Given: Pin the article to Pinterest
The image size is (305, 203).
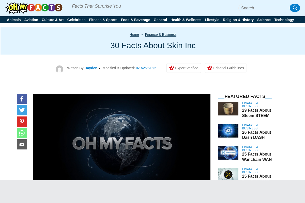Looking at the screenshot, I should coord(22,122).
